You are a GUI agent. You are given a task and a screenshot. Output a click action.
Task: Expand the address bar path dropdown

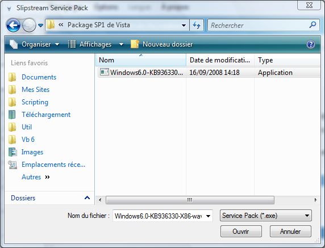click(x=184, y=26)
